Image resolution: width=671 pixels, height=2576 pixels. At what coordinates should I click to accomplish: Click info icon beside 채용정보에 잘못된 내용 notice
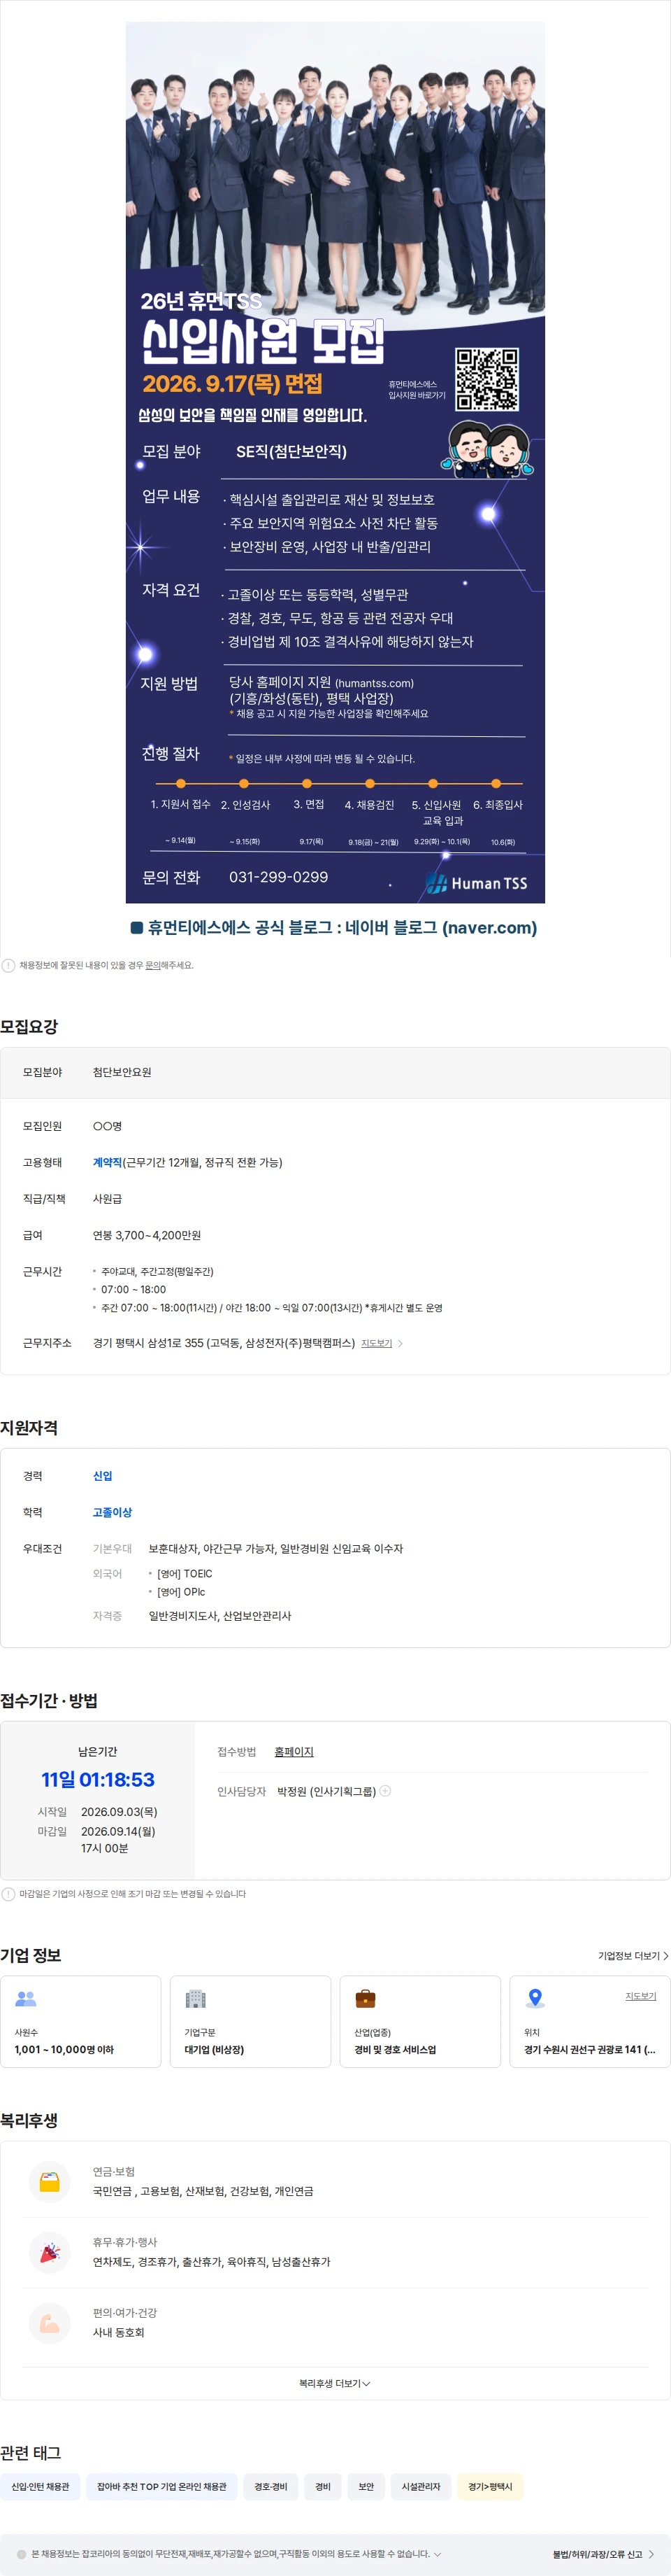[9, 965]
